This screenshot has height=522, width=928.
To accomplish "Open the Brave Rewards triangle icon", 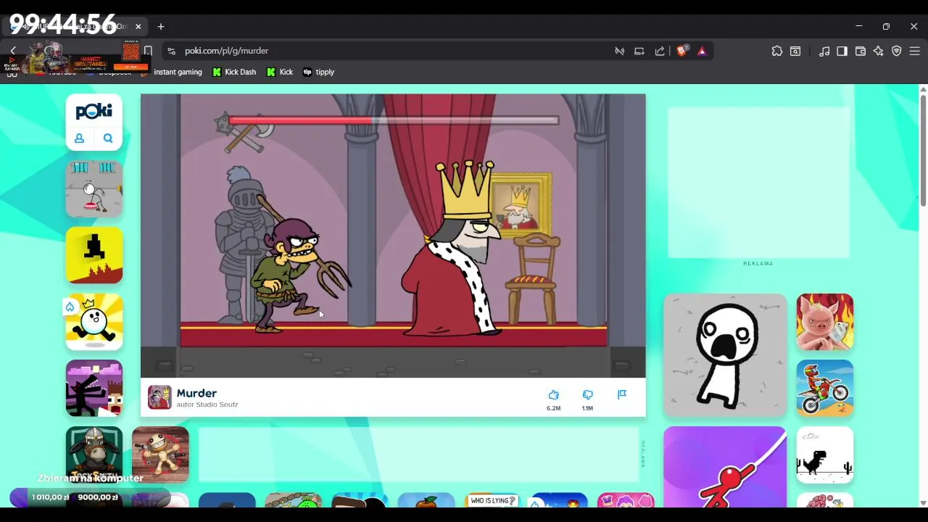I will (702, 51).
